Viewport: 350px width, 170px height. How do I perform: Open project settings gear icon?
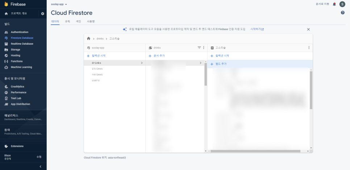[43, 14]
